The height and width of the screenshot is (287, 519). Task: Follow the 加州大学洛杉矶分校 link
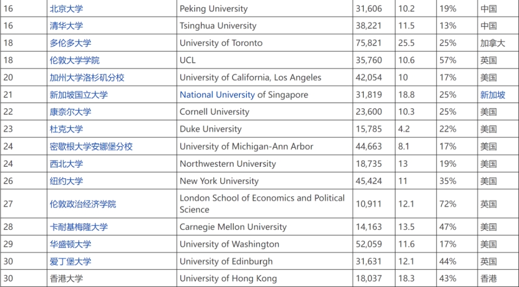87,78
